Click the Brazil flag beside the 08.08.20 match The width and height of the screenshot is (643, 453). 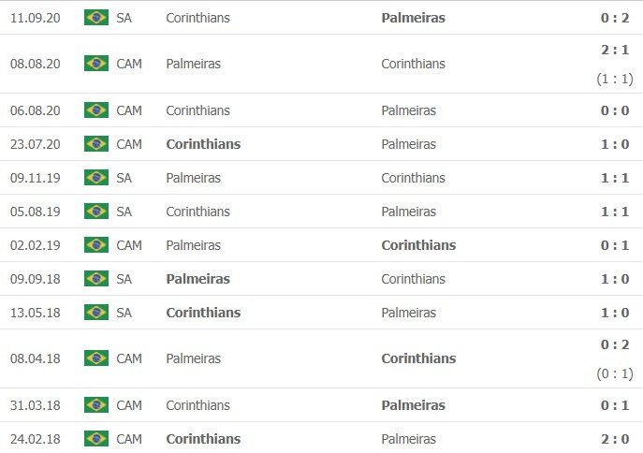[95, 64]
